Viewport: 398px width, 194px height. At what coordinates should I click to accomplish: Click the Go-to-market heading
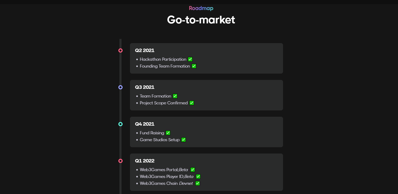click(x=201, y=20)
